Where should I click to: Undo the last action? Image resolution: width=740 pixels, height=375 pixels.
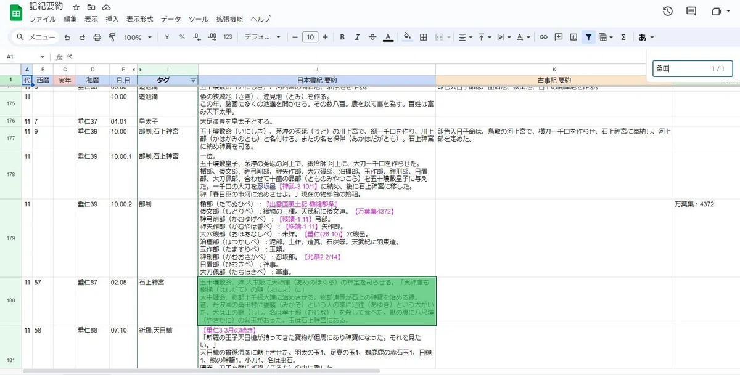[67, 38]
